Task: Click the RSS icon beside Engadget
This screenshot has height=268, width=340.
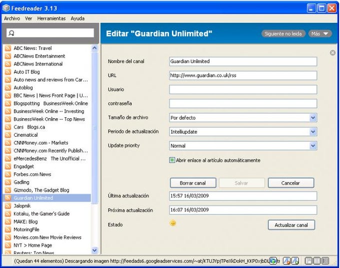Action: pyautogui.click(x=8, y=167)
